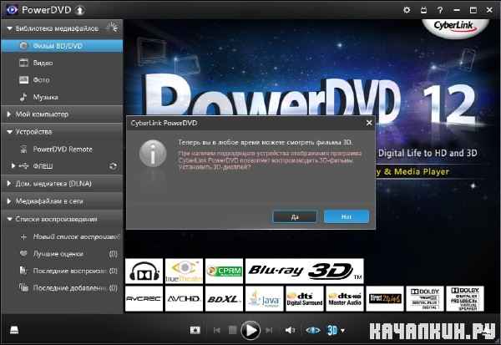Click the TV mode icon in title bar

point(423,10)
